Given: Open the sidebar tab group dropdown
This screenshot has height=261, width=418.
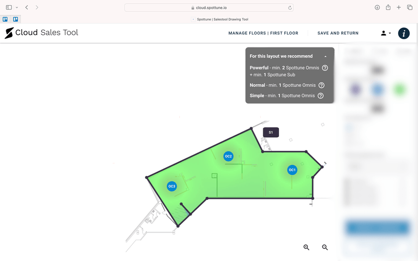Looking at the screenshot, I should 17,7.
